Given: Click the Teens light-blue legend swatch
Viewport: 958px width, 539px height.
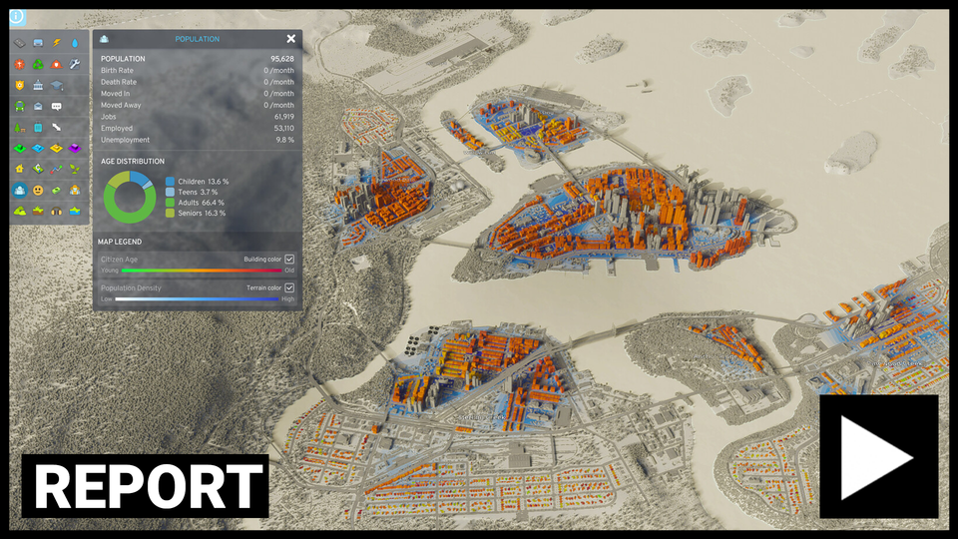Looking at the screenshot, I should coord(170,192).
